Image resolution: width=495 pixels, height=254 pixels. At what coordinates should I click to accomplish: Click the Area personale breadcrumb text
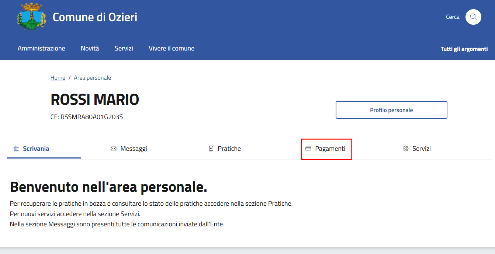pyautogui.click(x=93, y=78)
